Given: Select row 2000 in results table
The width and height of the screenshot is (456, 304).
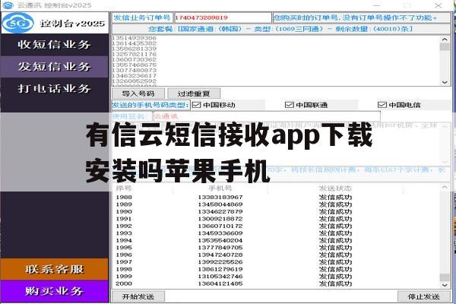Looking at the screenshot, I should [276, 283].
